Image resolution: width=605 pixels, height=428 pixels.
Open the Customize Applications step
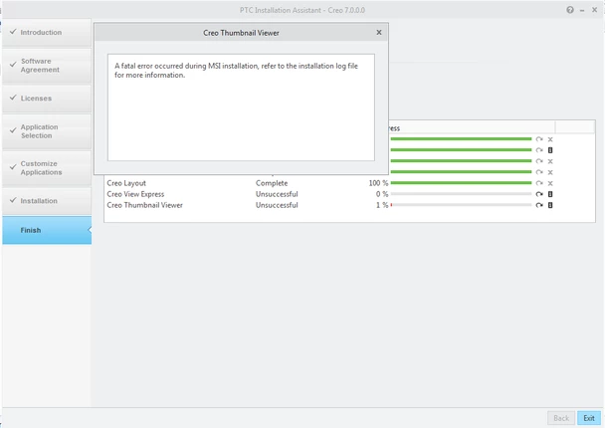[x=47, y=168]
